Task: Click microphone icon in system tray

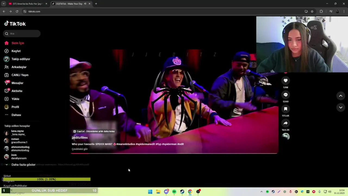Action: pos(319,192)
